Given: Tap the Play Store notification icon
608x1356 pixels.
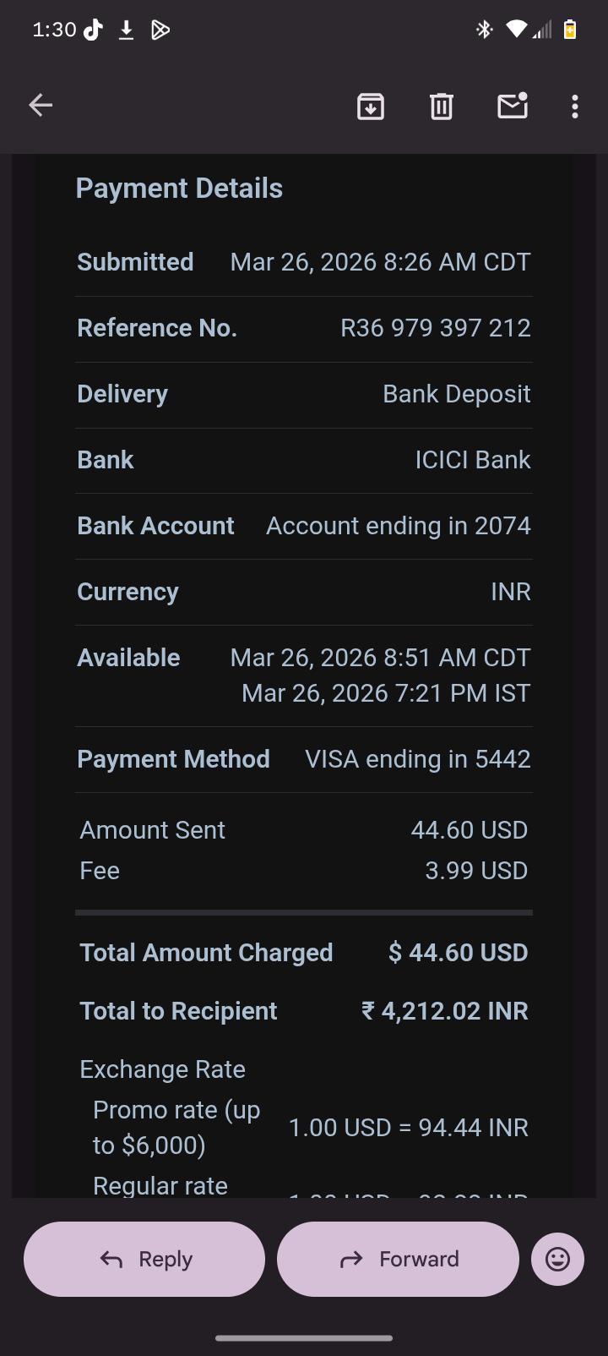Looking at the screenshot, I should point(160,30).
